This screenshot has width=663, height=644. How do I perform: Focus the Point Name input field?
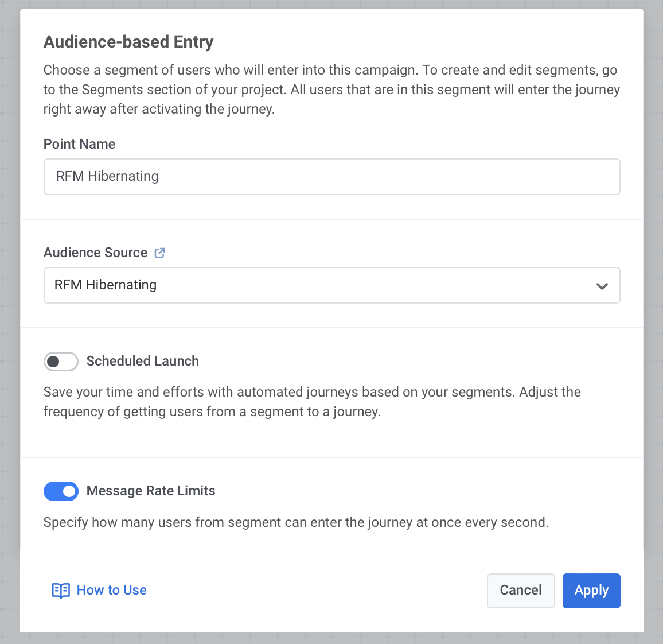[331, 177]
